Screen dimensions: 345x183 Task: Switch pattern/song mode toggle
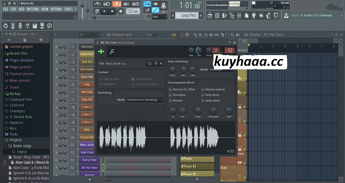97,11
